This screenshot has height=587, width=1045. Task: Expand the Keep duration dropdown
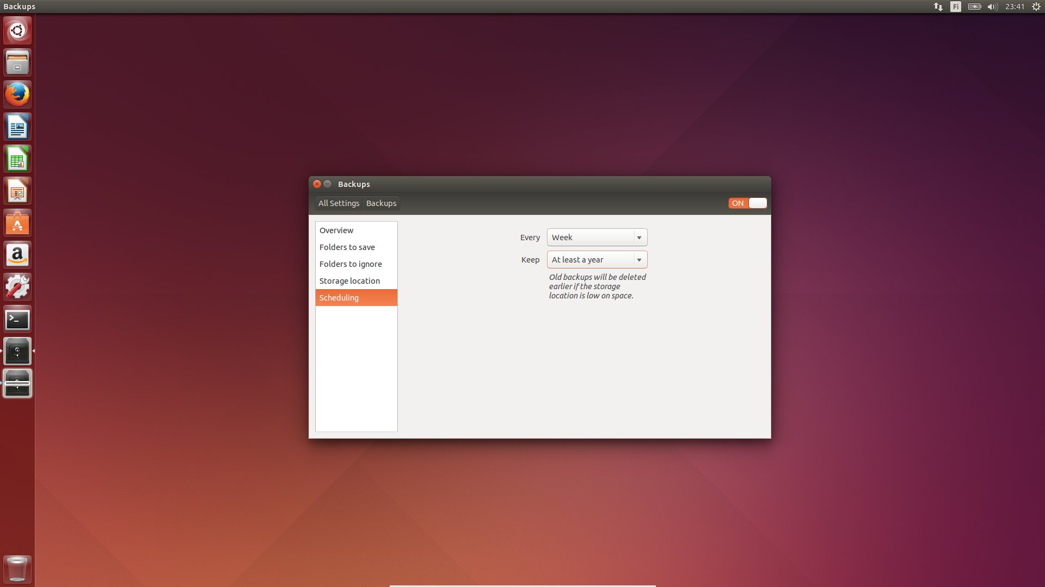(597, 260)
